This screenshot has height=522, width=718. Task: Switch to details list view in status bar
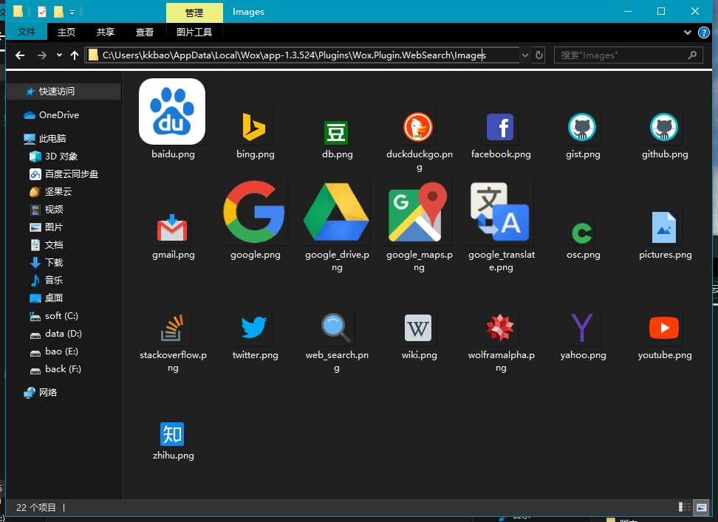pyautogui.click(x=685, y=507)
